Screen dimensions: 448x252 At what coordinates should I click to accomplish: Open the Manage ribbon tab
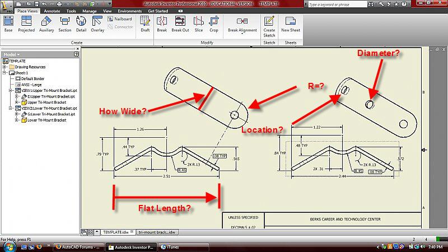(x=90, y=11)
